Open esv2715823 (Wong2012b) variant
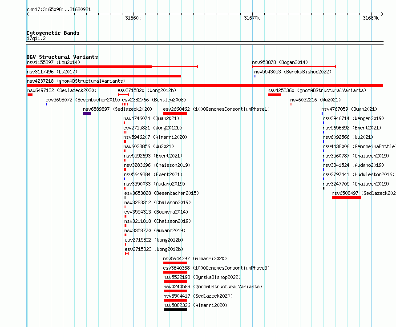 154,249
